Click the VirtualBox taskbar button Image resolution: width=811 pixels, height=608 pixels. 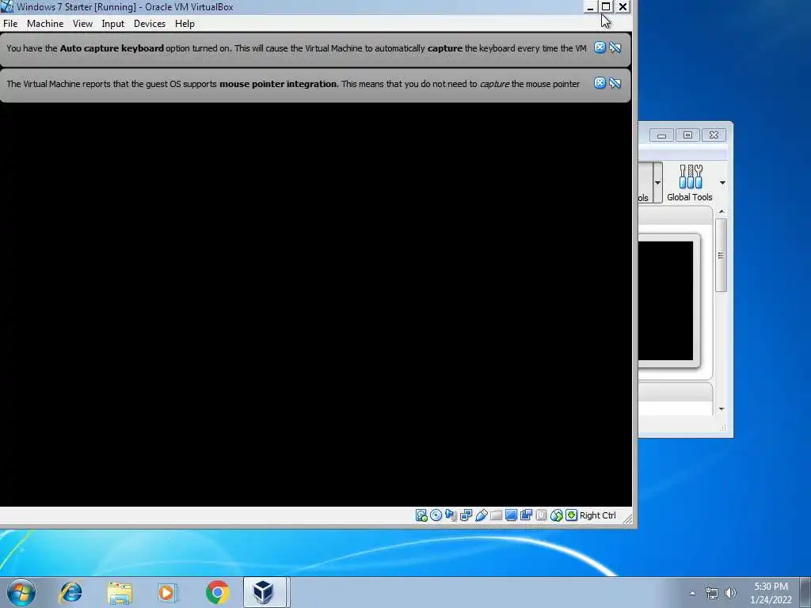point(265,592)
